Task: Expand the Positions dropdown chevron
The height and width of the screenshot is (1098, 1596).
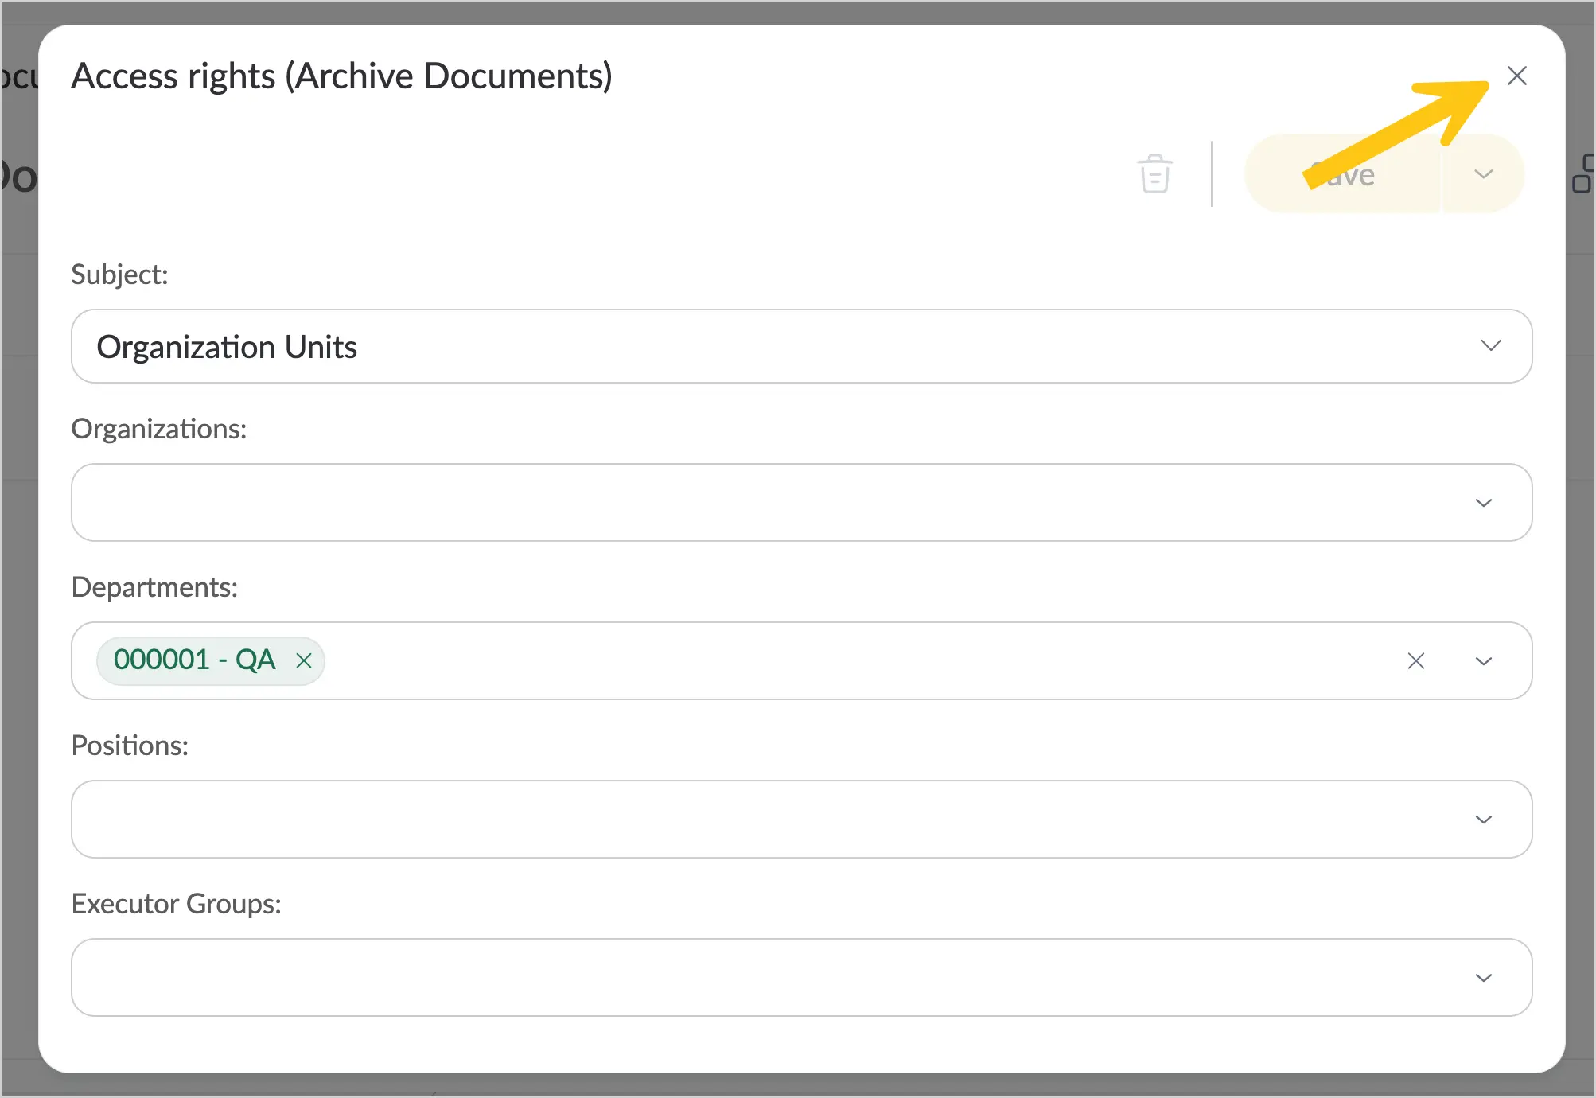Action: tap(1483, 820)
